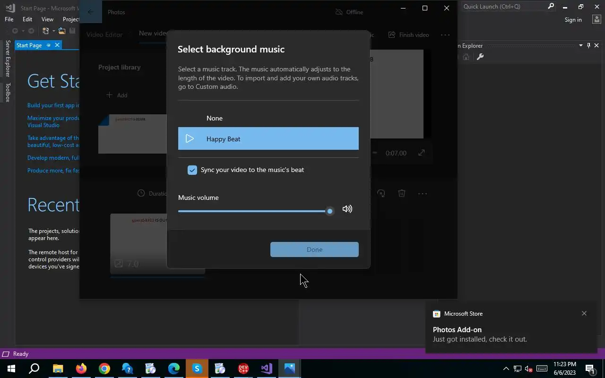Click Finish video in Photos
Image resolution: width=605 pixels, height=378 pixels.
click(x=409, y=34)
